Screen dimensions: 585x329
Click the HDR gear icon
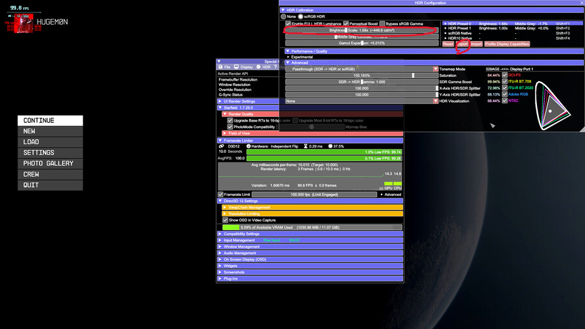(258, 67)
